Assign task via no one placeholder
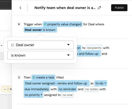Screen dimensions: 132x109 click(67, 95)
